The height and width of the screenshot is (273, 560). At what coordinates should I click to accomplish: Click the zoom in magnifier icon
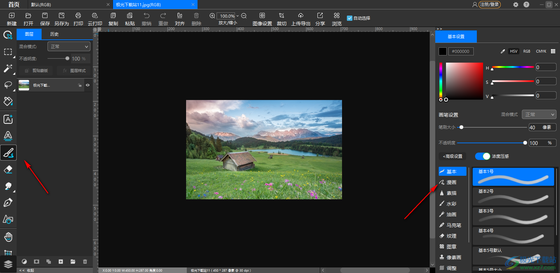tap(212, 16)
